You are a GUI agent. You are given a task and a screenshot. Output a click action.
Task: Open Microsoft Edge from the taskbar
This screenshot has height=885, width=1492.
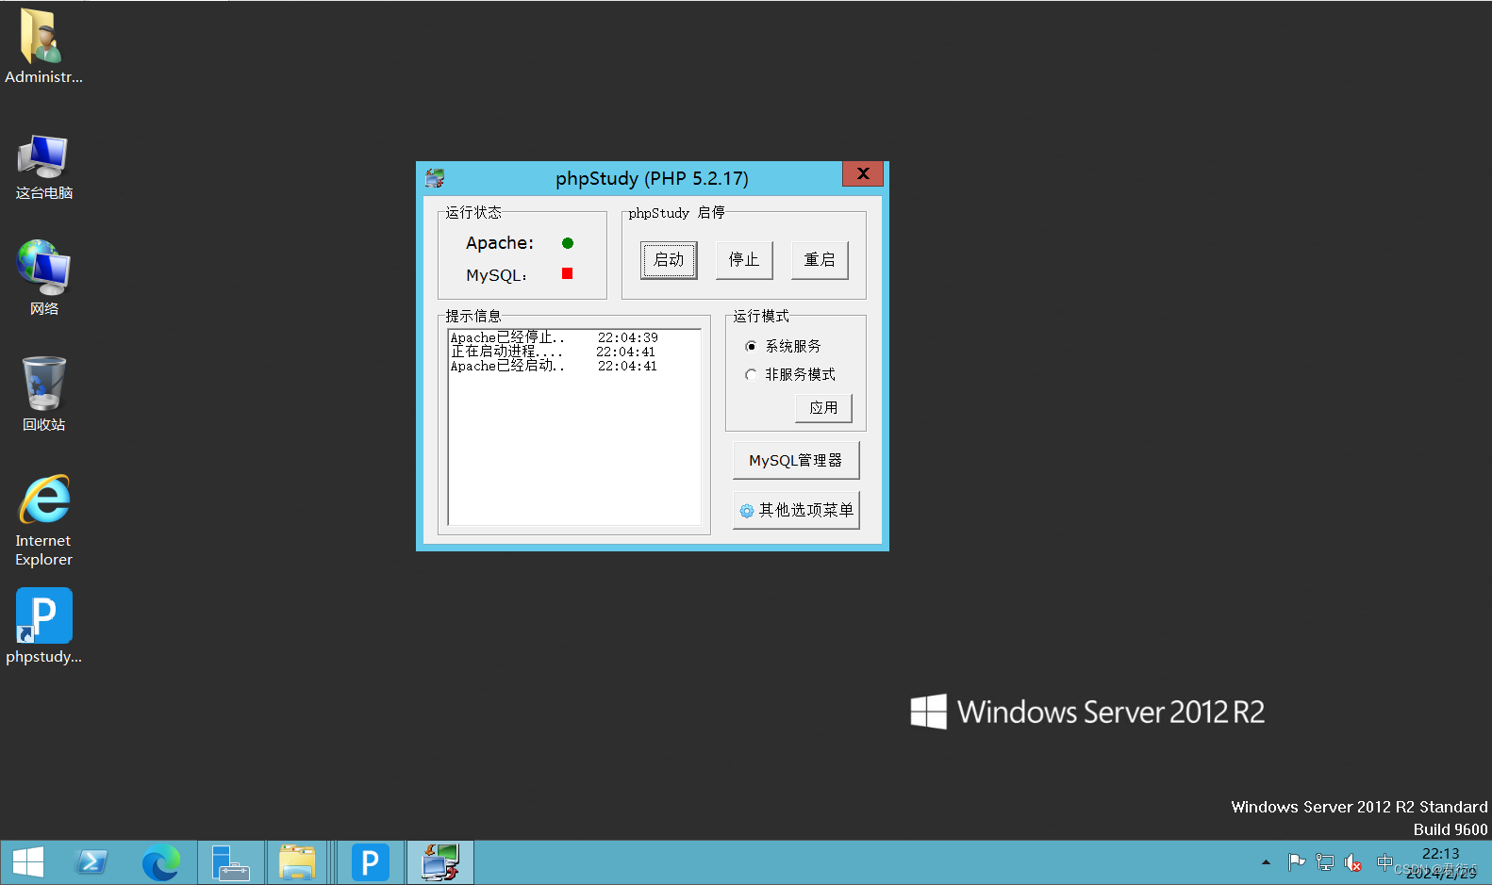tap(160, 862)
